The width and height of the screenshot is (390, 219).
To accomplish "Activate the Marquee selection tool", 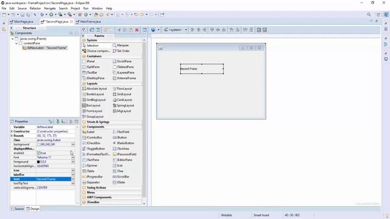I will click(x=121, y=46).
